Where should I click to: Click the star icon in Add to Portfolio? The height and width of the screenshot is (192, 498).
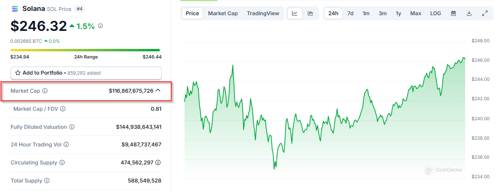point(18,73)
